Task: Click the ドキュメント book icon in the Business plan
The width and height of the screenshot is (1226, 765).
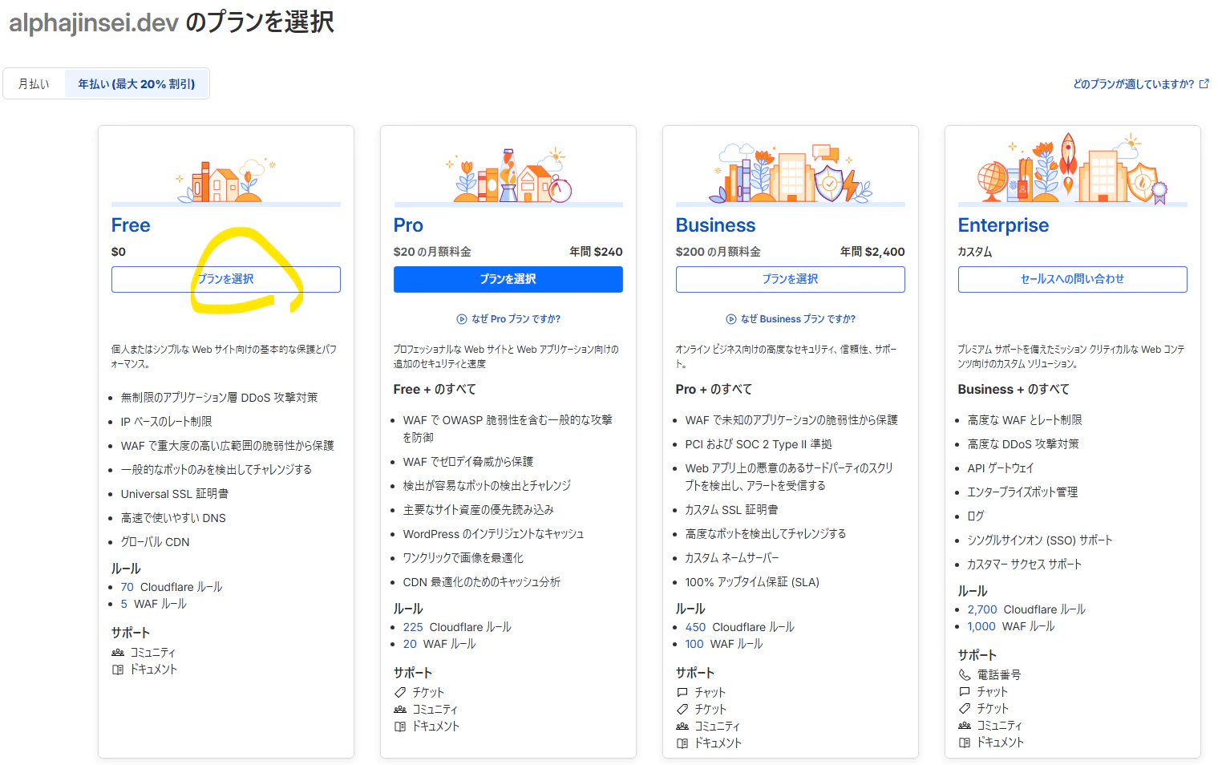Action: (x=682, y=743)
